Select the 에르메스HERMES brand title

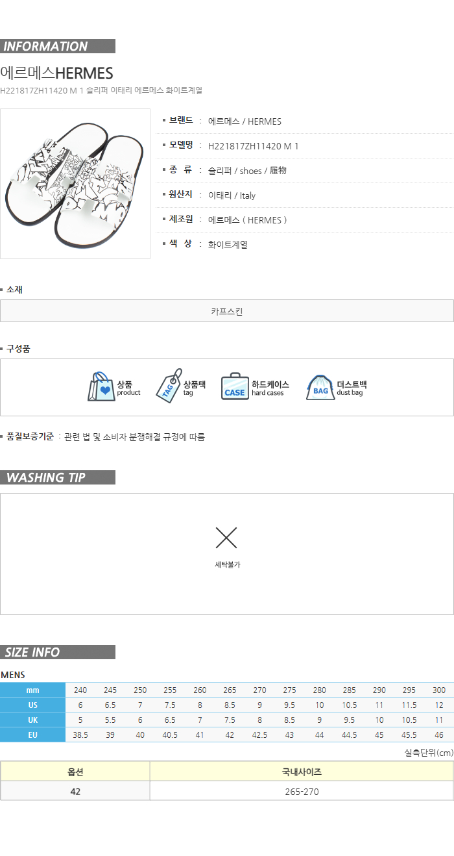[x=57, y=73]
